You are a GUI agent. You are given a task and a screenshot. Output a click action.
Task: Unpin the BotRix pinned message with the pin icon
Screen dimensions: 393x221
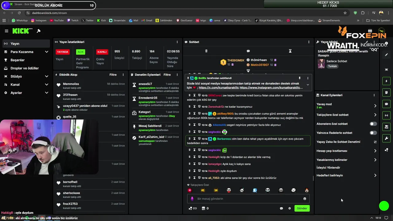(x=299, y=78)
